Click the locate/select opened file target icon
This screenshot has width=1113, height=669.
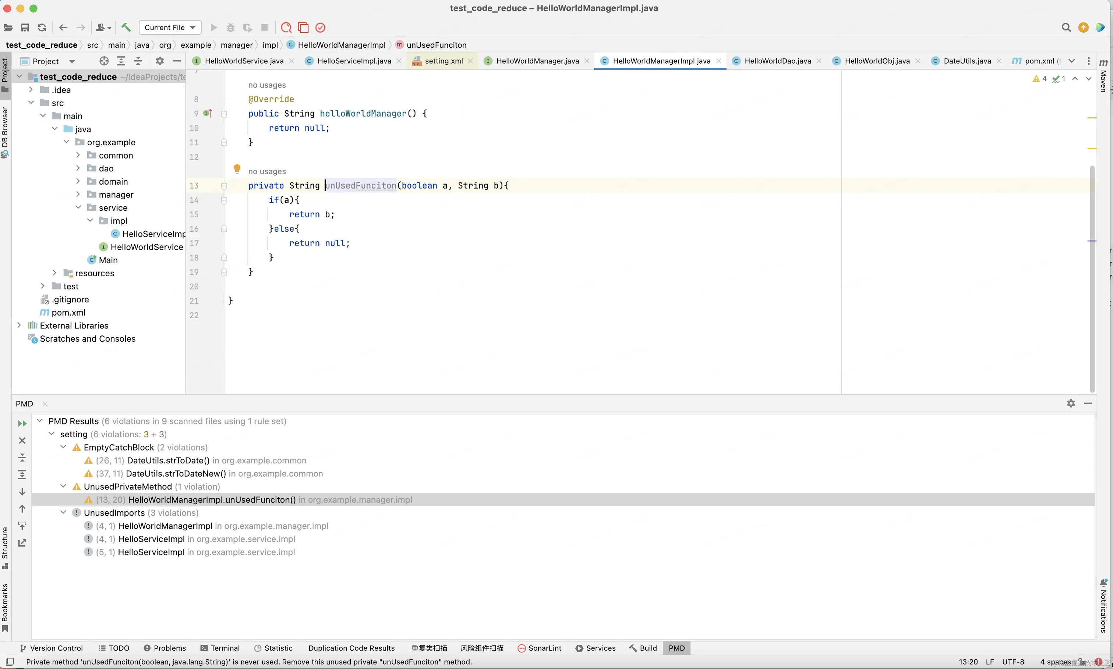[104, 61]
